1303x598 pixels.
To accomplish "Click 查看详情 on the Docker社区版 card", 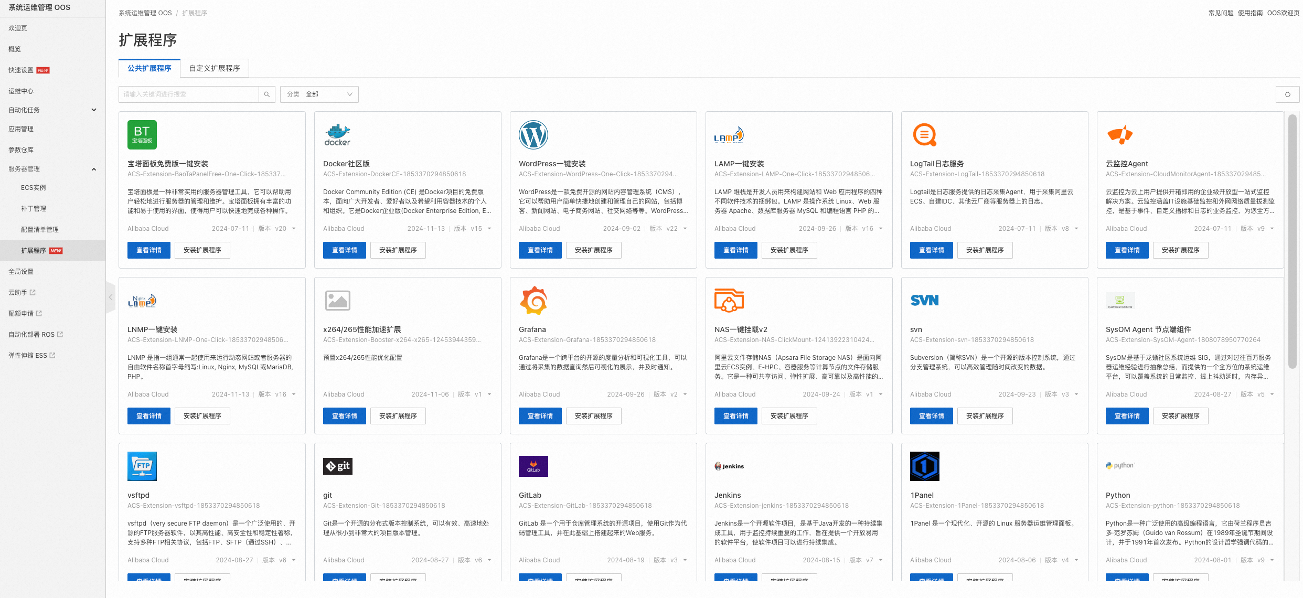I will [344, 250].
